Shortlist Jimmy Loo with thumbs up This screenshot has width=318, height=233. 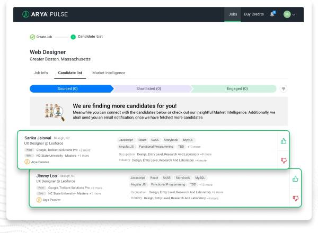click(295, 178)
